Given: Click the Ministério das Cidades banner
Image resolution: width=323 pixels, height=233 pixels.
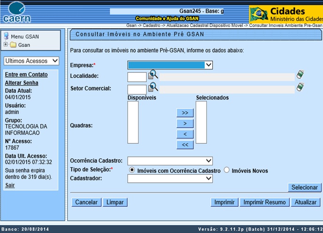Looking at the screenshot, I should 286,14.
